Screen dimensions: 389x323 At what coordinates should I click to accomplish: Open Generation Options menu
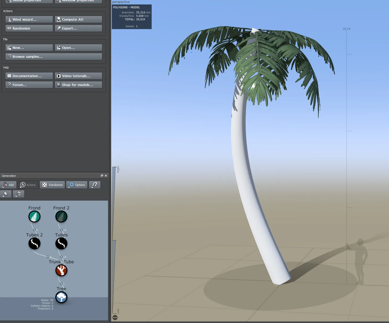pyautogui.click(x=77, y=185)
